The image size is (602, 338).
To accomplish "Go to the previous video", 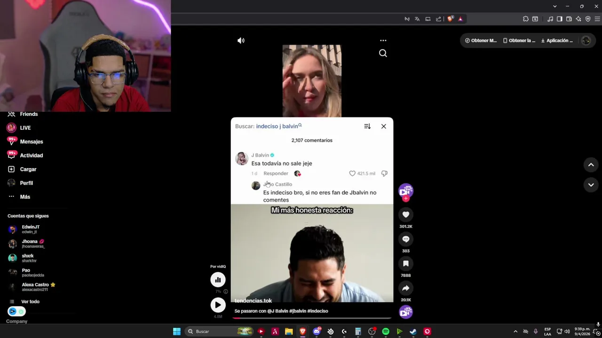I will coord(591,165).
